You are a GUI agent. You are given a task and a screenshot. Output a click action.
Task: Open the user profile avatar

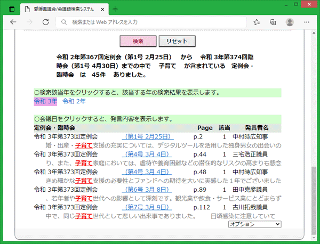290,22
